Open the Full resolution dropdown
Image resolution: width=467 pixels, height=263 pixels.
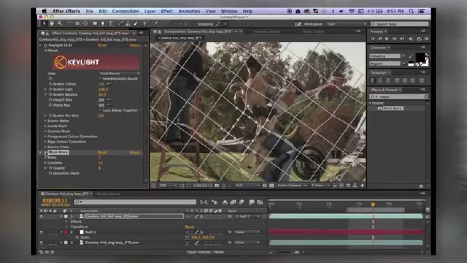coord(247,186)
